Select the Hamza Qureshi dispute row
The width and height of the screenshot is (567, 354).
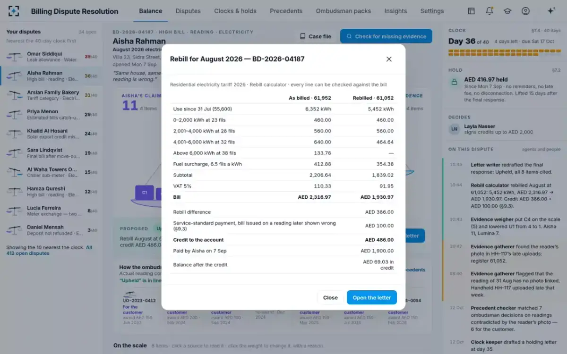(x=51, y=192)
